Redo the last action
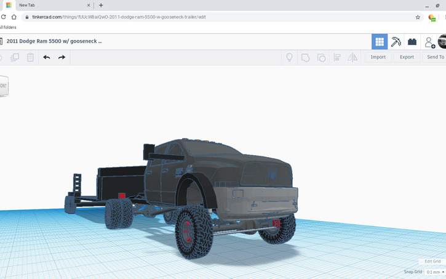 click(62, 57)
